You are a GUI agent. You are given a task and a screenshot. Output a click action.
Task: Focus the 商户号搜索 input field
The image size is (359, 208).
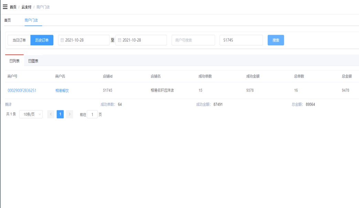193,40
